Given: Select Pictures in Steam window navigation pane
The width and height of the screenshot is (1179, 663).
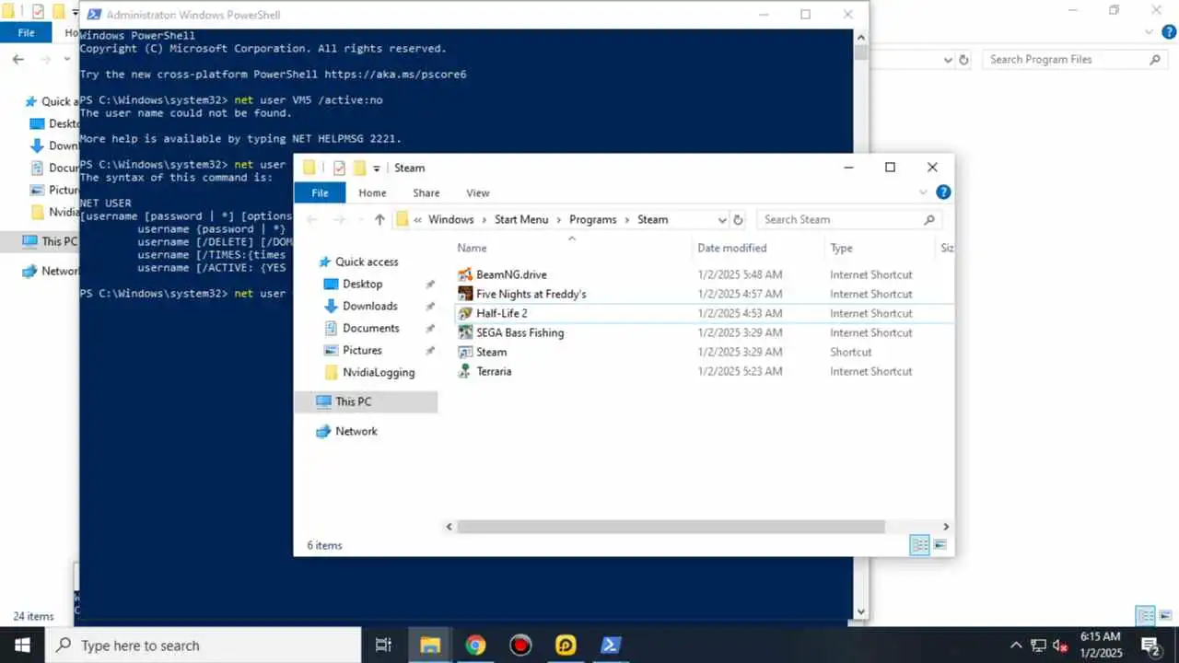Looking at the screenshot, I should click(x=362, y=350).
